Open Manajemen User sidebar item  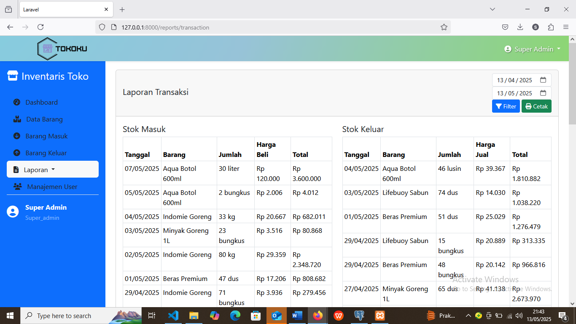pos(52,186)
